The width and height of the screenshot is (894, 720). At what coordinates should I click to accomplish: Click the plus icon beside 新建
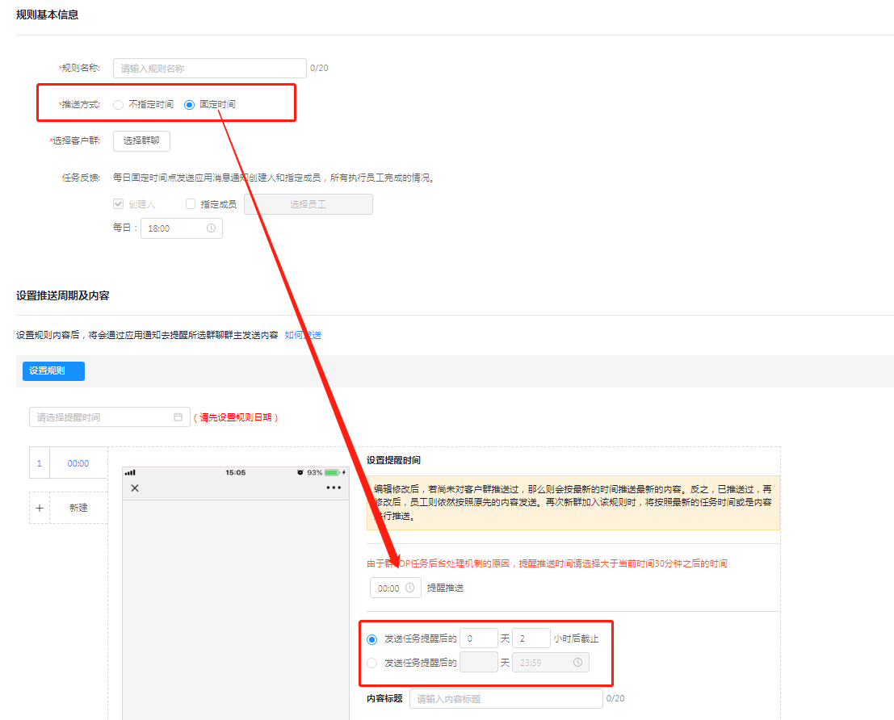tap(40, 508)
